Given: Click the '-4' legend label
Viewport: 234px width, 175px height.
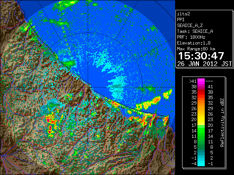Looking at the screenshot, I should pyautogui.click(x=194, y=164).
